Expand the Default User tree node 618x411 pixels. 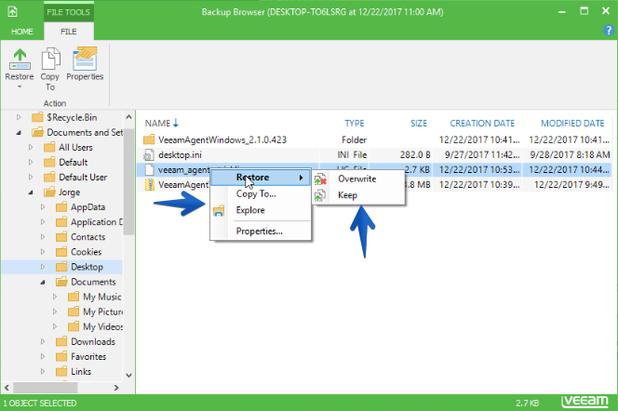pos(31,178)
